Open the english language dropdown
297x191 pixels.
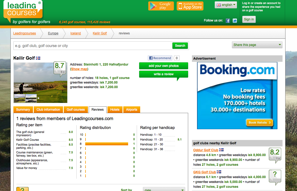226,5
